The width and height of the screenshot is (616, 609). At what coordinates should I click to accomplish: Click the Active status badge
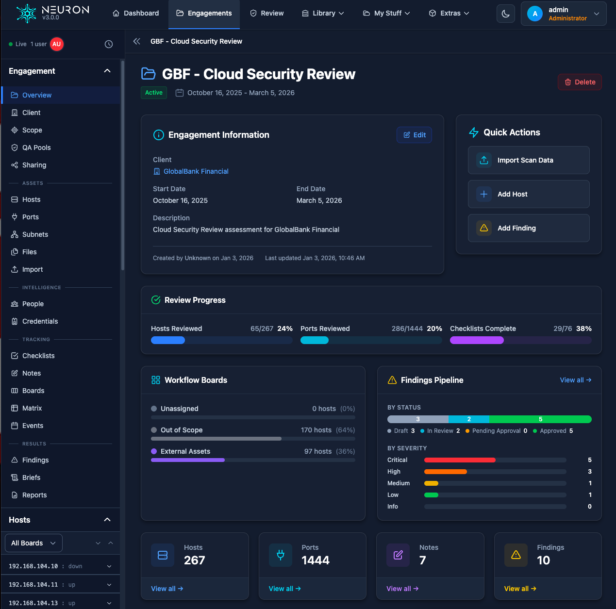click(x=154, y=93)
